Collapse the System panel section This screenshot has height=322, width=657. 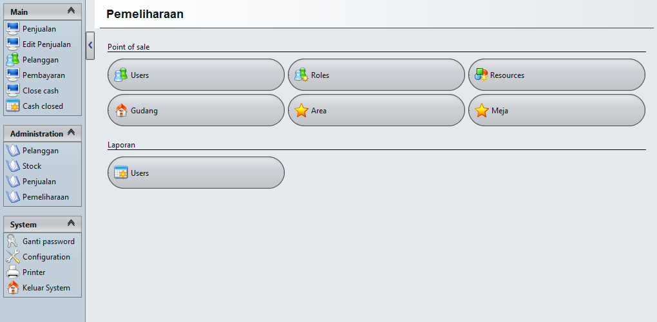pos(71,224)
